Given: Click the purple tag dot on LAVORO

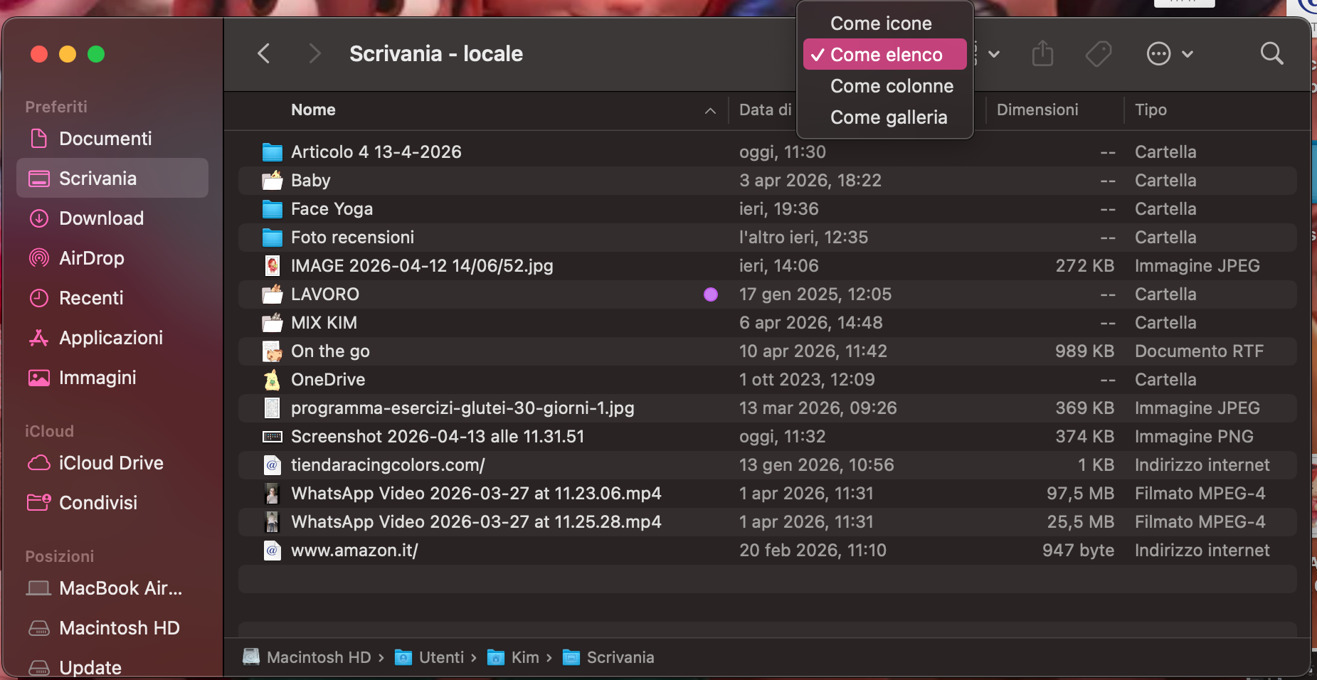Looking at the screenshot, I should [x=710, y=294].
